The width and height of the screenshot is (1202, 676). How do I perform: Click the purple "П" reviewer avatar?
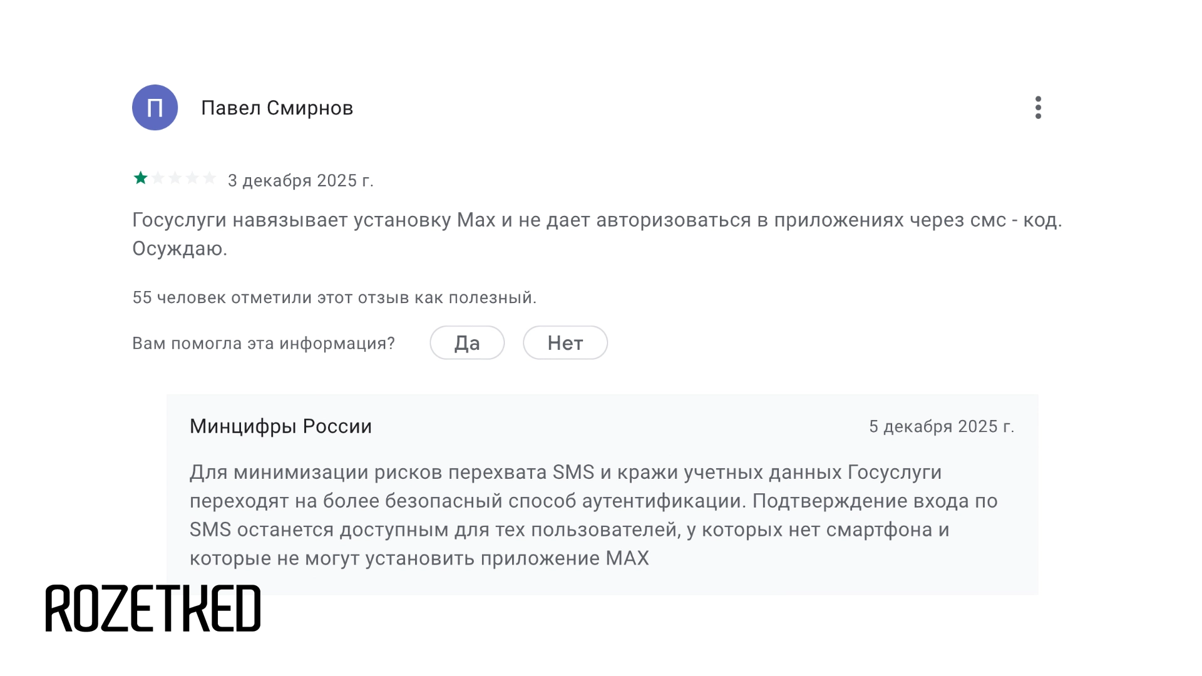click(x=155, y=108)
